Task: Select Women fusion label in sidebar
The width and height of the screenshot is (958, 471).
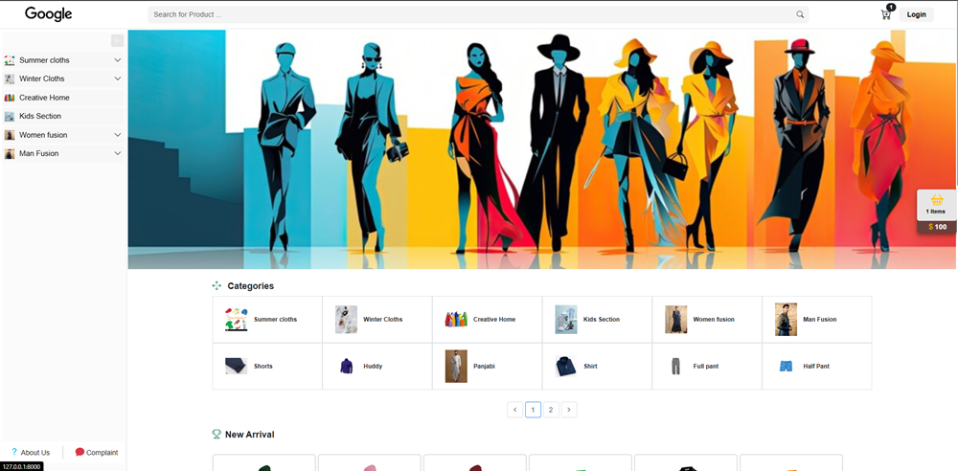Action: click(43, 135)
